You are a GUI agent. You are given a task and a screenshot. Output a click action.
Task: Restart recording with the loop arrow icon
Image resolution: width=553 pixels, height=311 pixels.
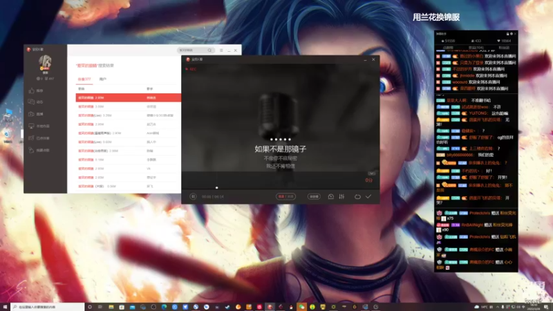pos(357,196)
